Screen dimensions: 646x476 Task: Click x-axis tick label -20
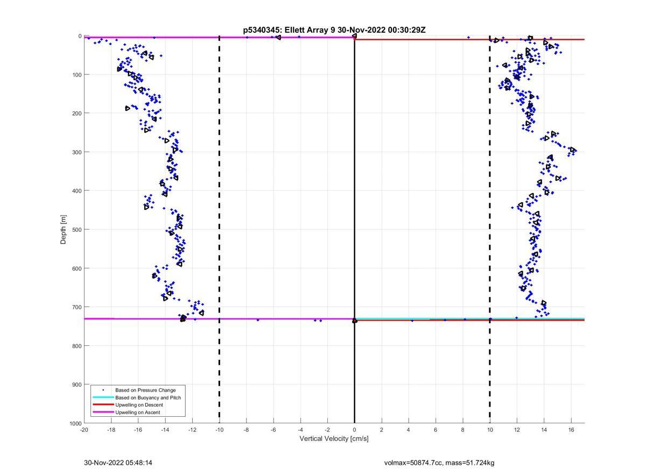tap(84, 429)
